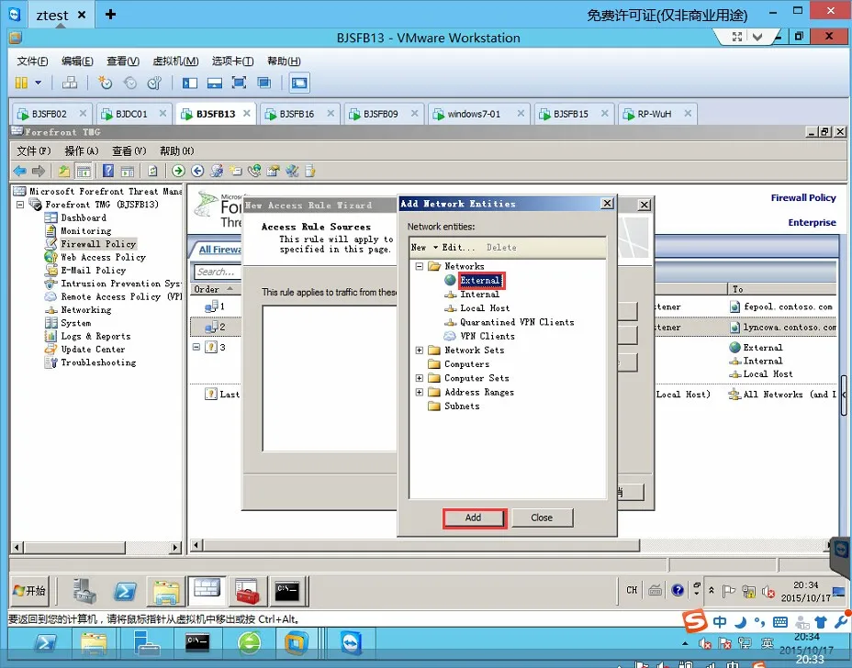Open the VMware pause button dropdown arrow
This screenshot has height=668, width=852.
[38, 83]
